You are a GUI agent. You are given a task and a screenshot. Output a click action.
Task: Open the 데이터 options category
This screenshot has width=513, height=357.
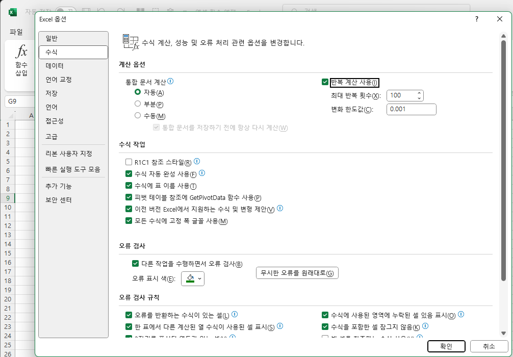point(73,66)
